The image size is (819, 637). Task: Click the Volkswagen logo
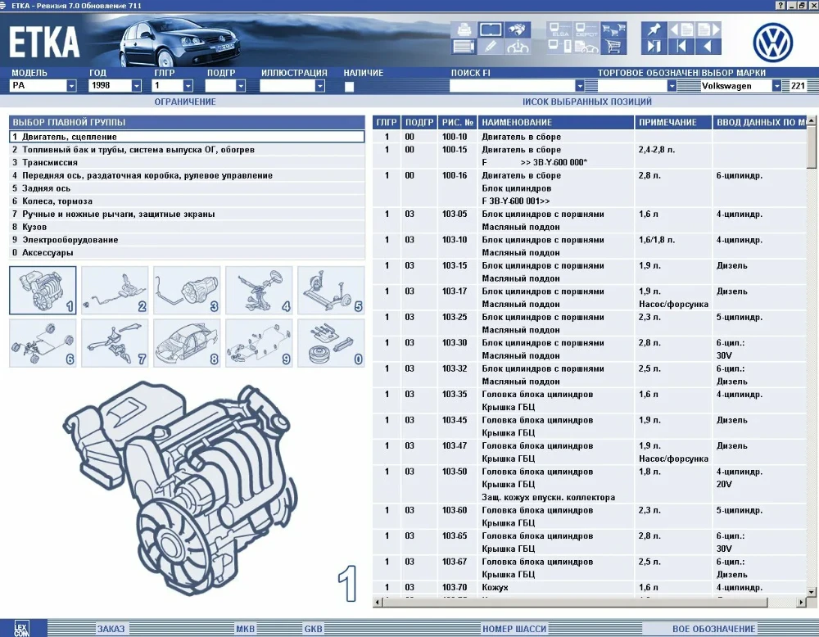(772, 43)
